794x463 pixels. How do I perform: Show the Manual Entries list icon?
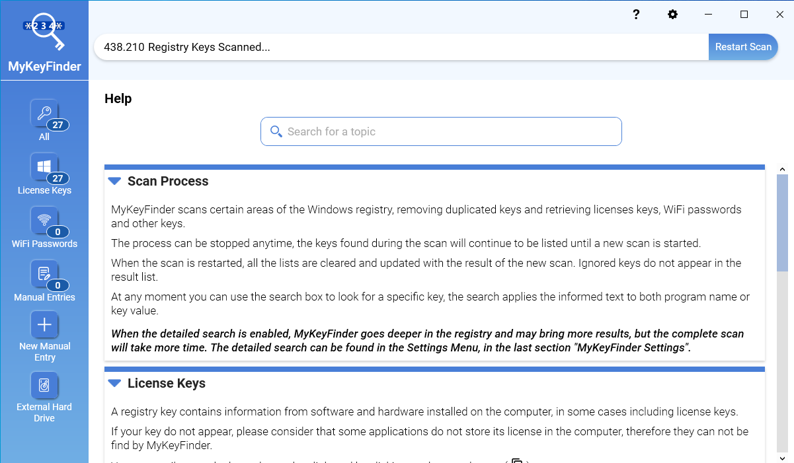tap(44, 273)
